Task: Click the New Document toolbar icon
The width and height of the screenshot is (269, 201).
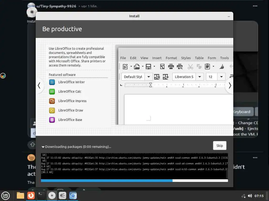Action: click(x=125, y=66)
